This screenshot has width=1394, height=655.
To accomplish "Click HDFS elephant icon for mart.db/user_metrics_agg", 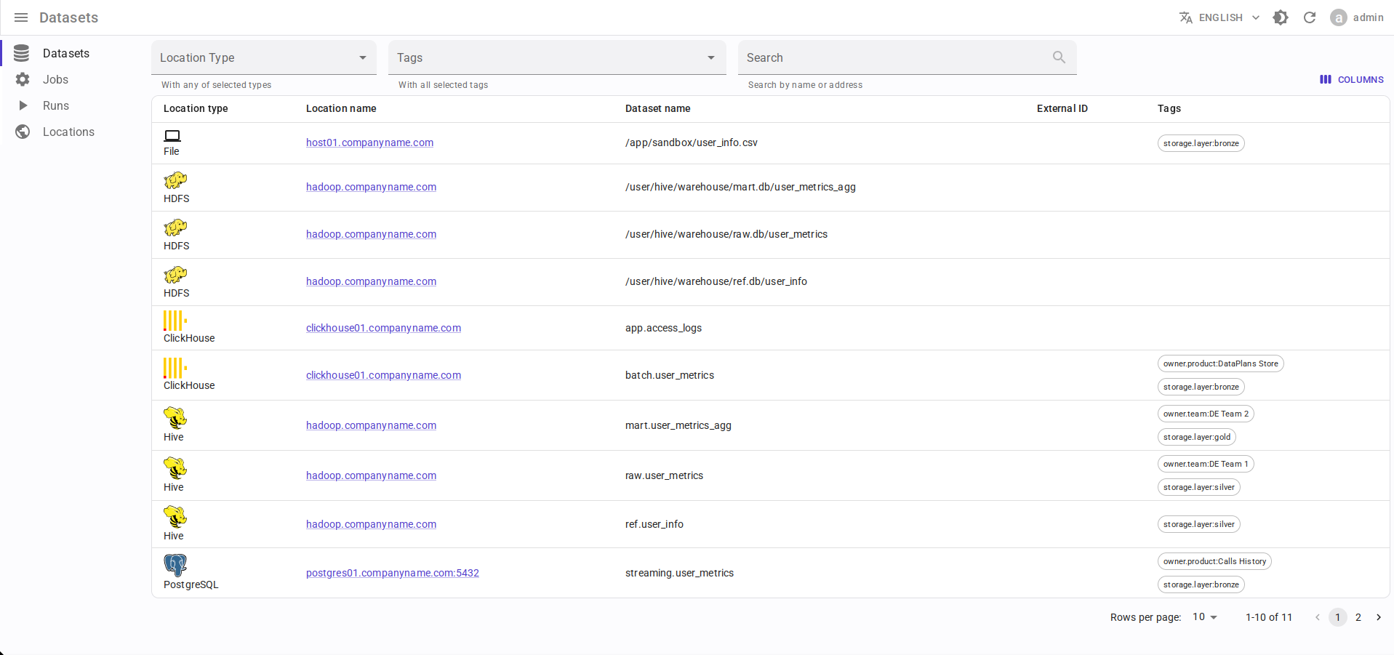I will (175, 180).
